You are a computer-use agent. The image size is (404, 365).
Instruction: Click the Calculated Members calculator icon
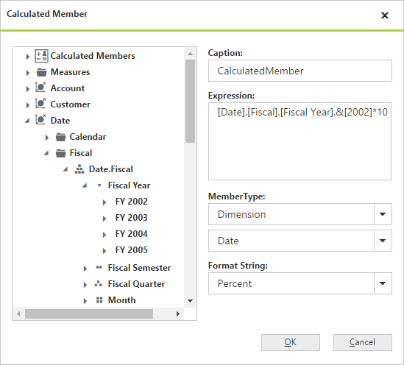pyautogui.click(x=41, y=56)
